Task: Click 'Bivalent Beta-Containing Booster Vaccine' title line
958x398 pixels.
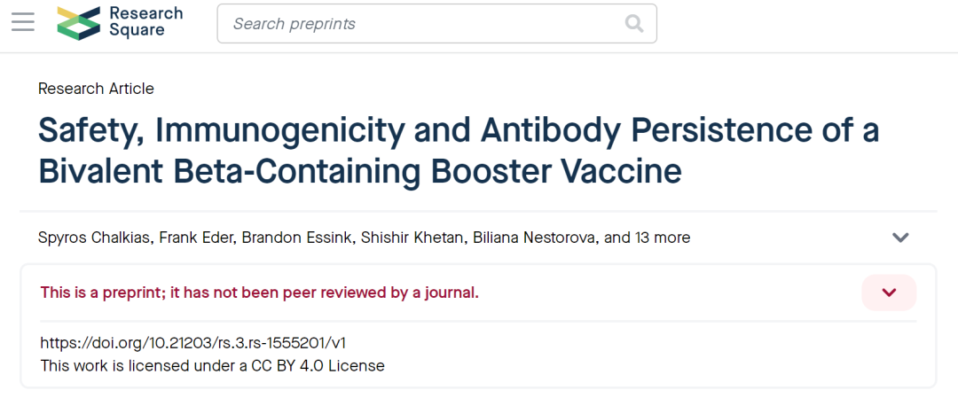Action: click(x=359, y=171)
